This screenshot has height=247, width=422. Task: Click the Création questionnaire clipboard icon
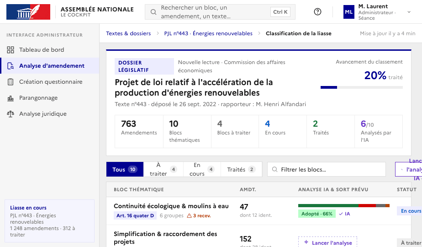pyautogui.click(x=11, y=82)
